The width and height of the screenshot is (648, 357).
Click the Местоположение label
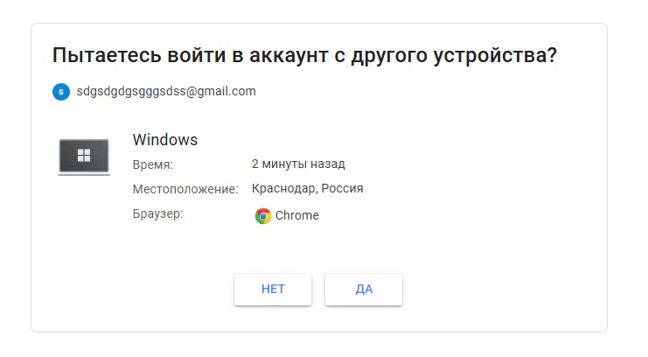pyautogui.click(x=185, y=190)
